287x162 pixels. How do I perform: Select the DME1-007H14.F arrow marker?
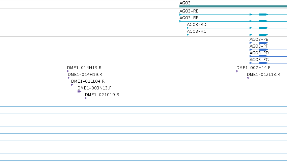point(237,71)
